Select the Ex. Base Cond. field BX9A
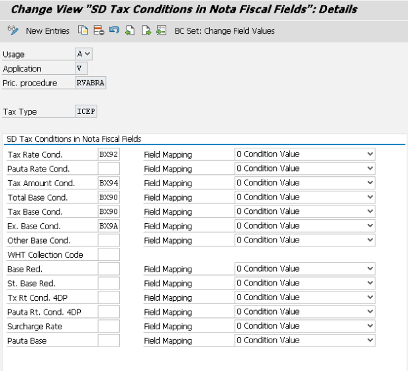The height and width of the screenshot is (371, 408). [109, 226]
